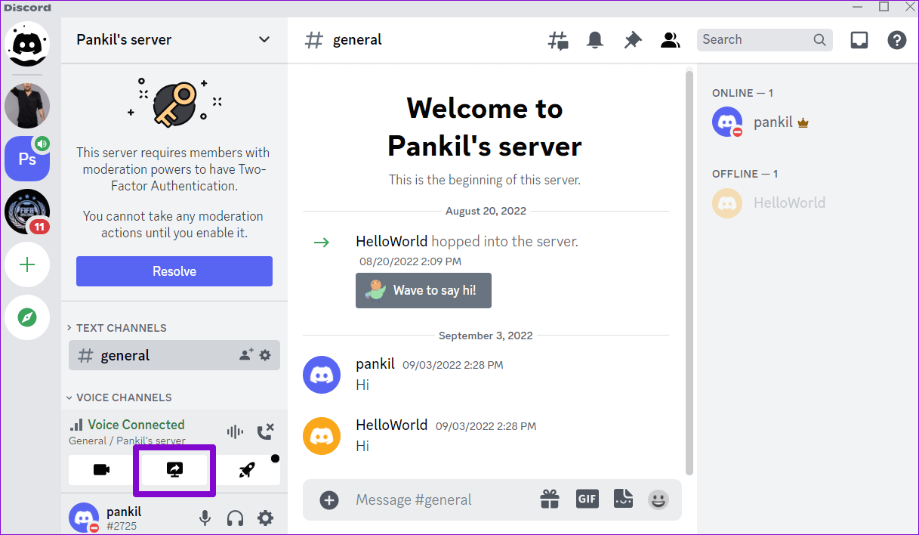919x535 pixels.
Task: Disconnect from the voice channel
Action: 265,432
